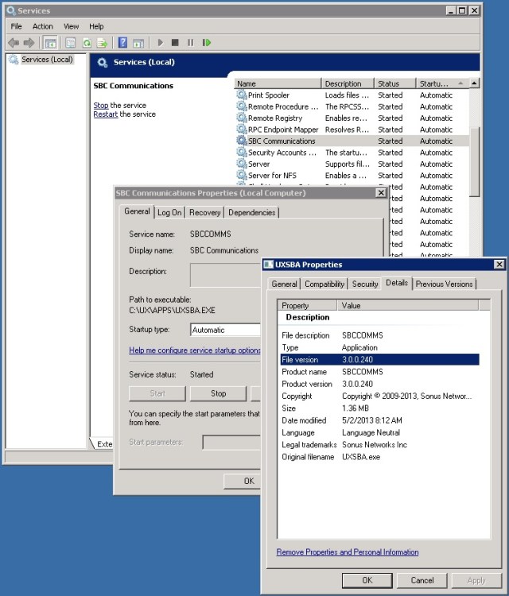Image resolution: width=509 pixels, height=596 pixels.
Task: Select Services (Local) in the console tree
Action: pos(46,60)
